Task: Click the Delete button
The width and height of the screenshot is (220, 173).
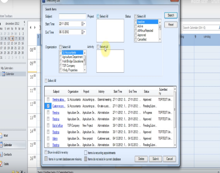Action: point(141,159)
